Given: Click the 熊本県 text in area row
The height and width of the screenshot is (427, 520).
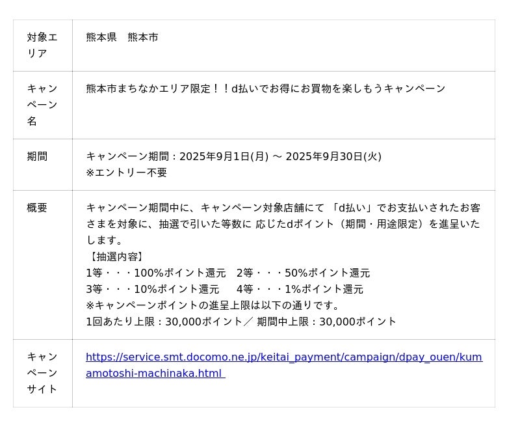Looking at the screenshot, I should point(101,38).
